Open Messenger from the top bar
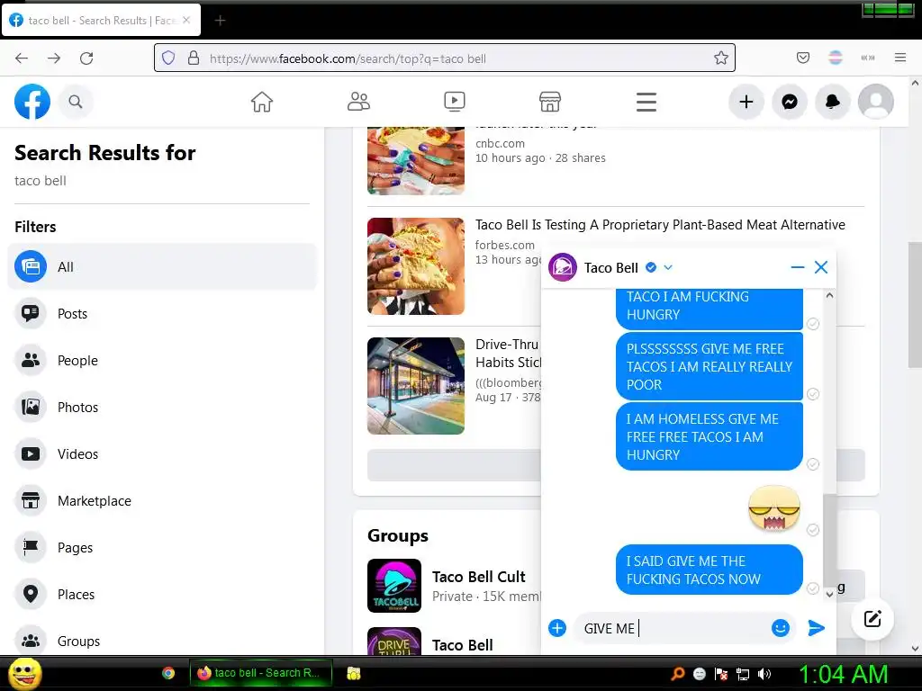Image resolution: width=922 pixels, height=691 pixels. click(790, 102)
